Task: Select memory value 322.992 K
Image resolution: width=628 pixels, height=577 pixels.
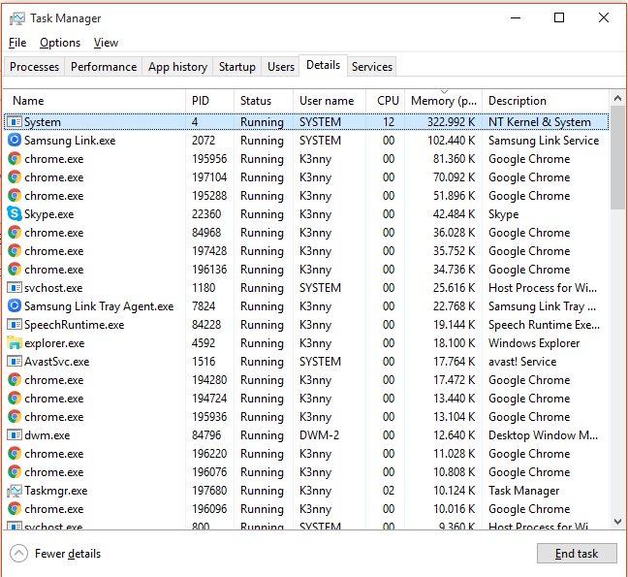Action: click(x=451, y=122)
